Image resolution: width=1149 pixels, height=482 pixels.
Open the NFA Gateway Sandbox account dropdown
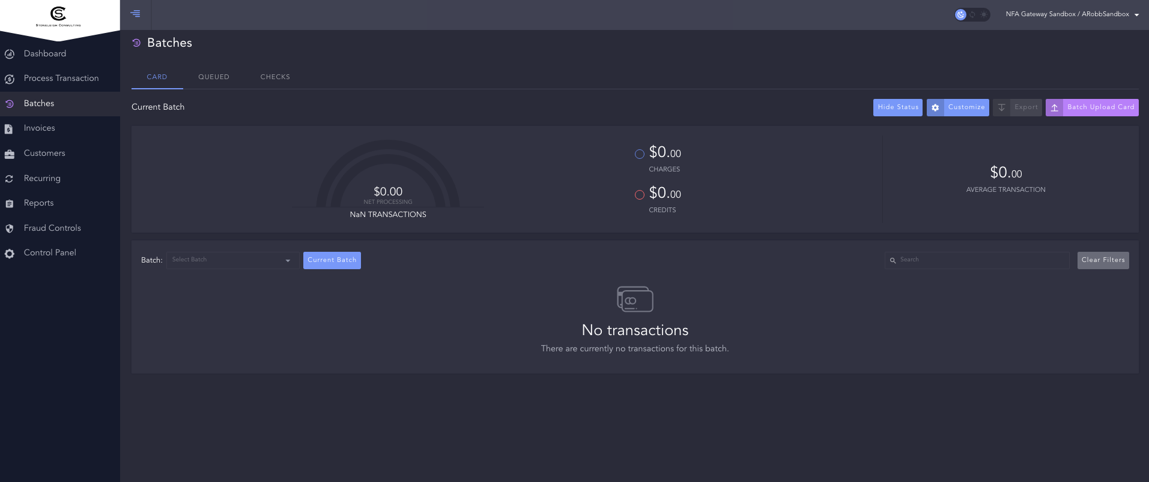(1072, 14)
